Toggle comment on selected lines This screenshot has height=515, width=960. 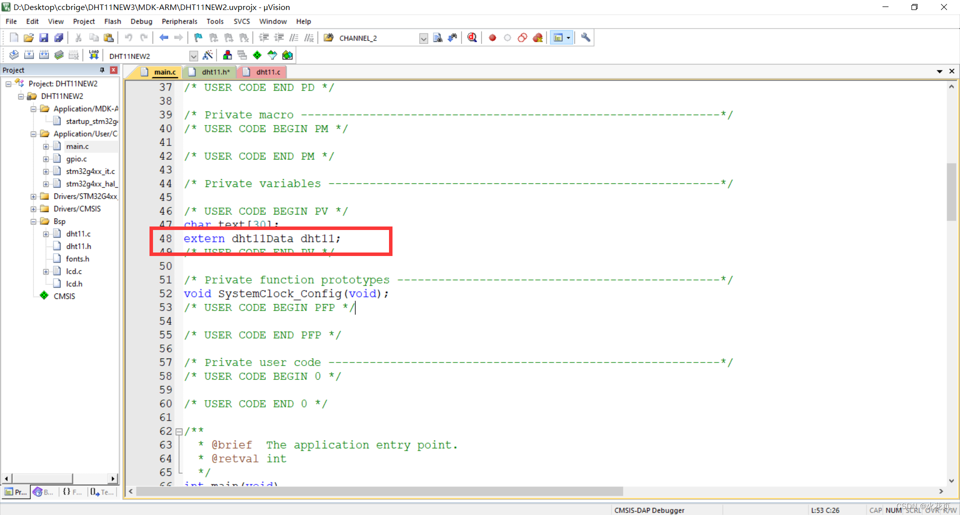[294, 37]
